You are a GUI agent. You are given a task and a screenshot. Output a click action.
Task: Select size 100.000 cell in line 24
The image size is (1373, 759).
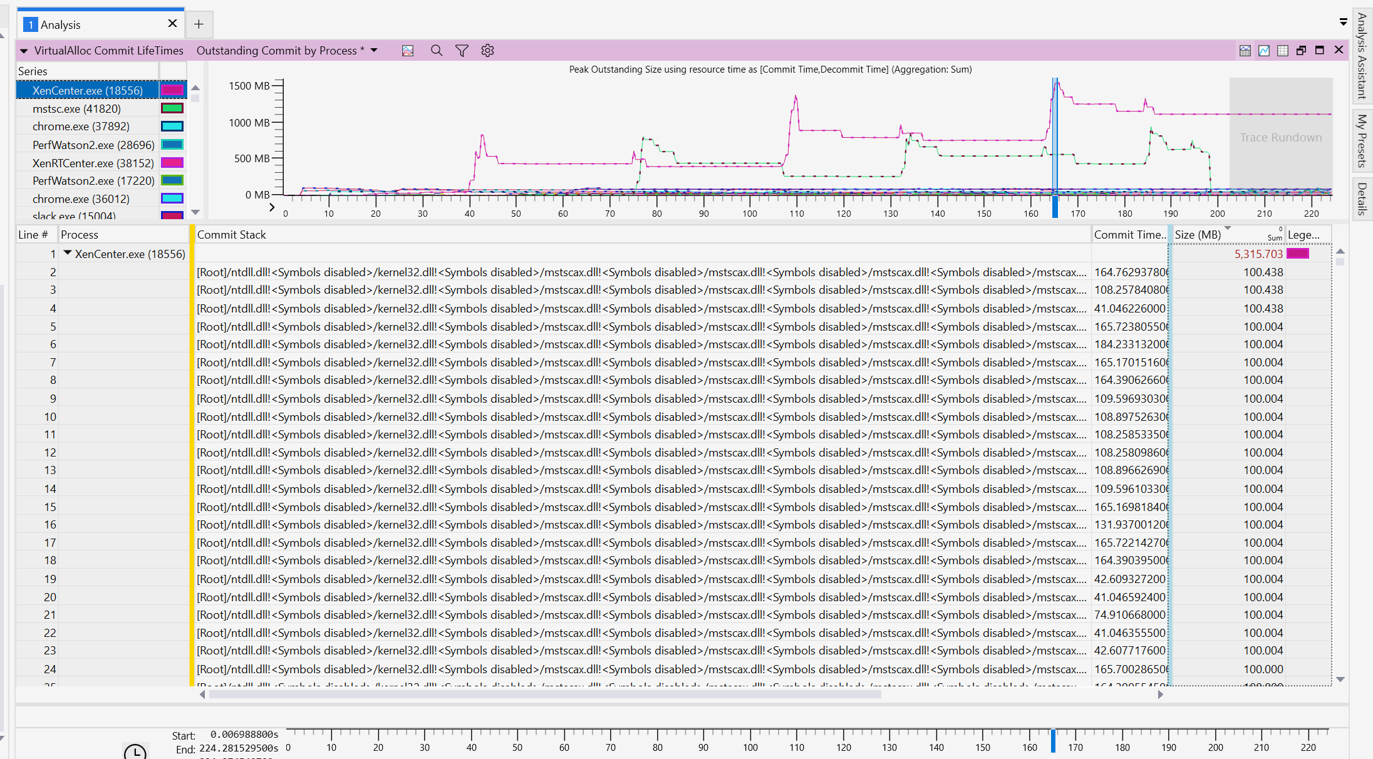1228,669
